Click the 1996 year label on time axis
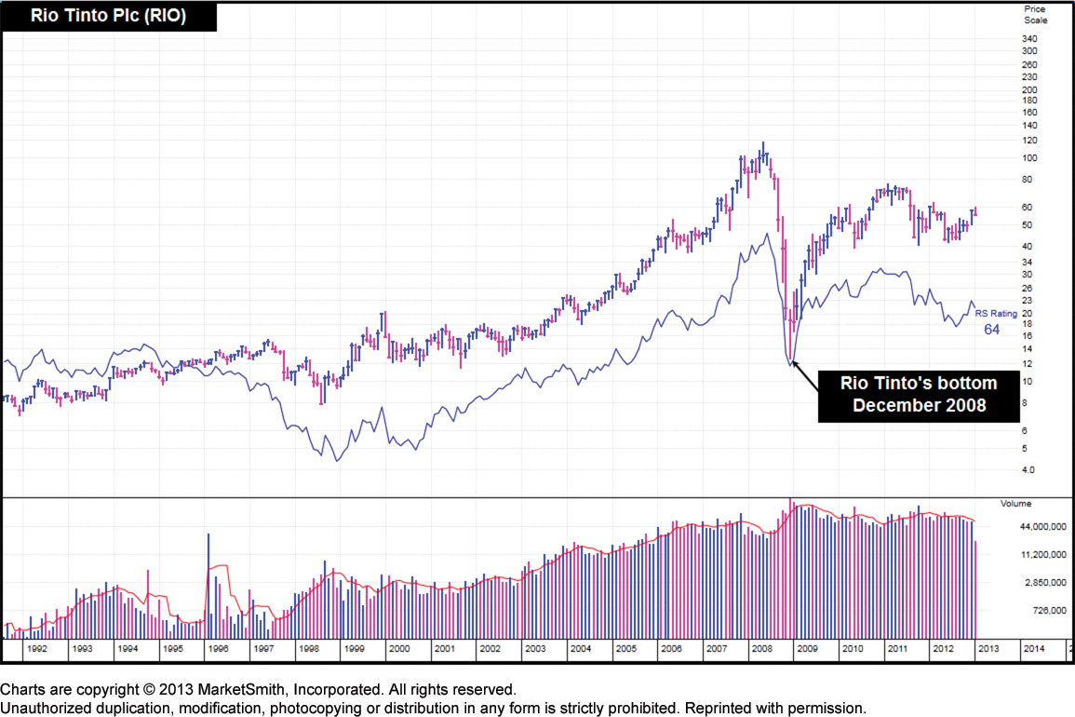The image size is (1075, 717). pos(218,649)
